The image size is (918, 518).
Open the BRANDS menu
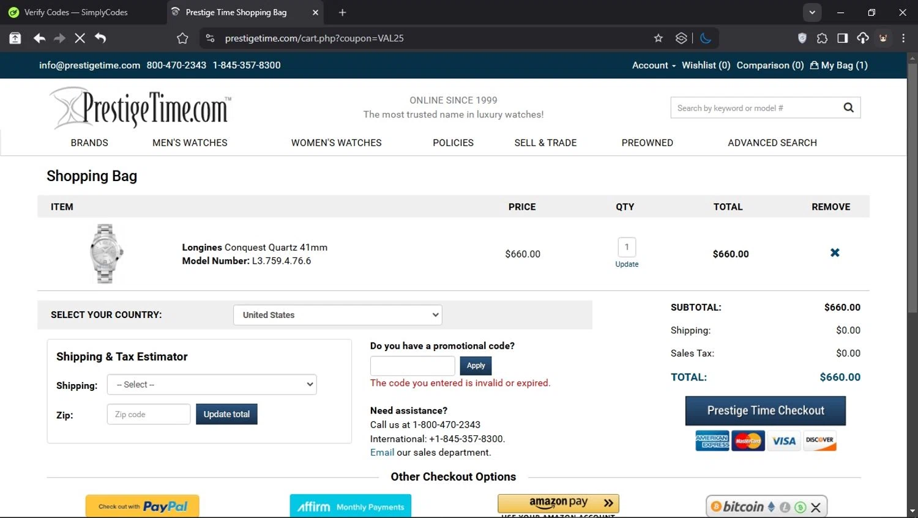coord(89,142)
